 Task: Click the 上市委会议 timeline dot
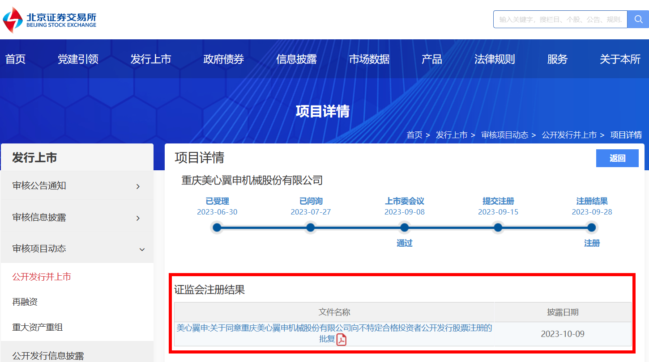(405, 227)
